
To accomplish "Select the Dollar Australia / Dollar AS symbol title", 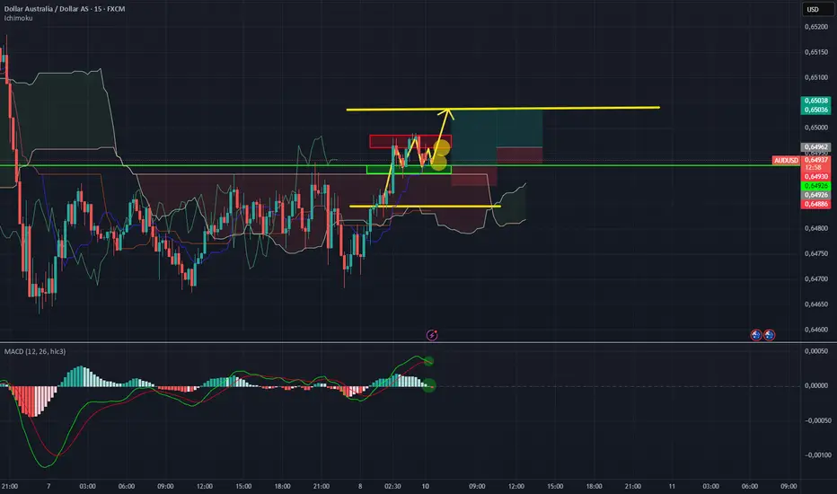I will click(65, 9).
